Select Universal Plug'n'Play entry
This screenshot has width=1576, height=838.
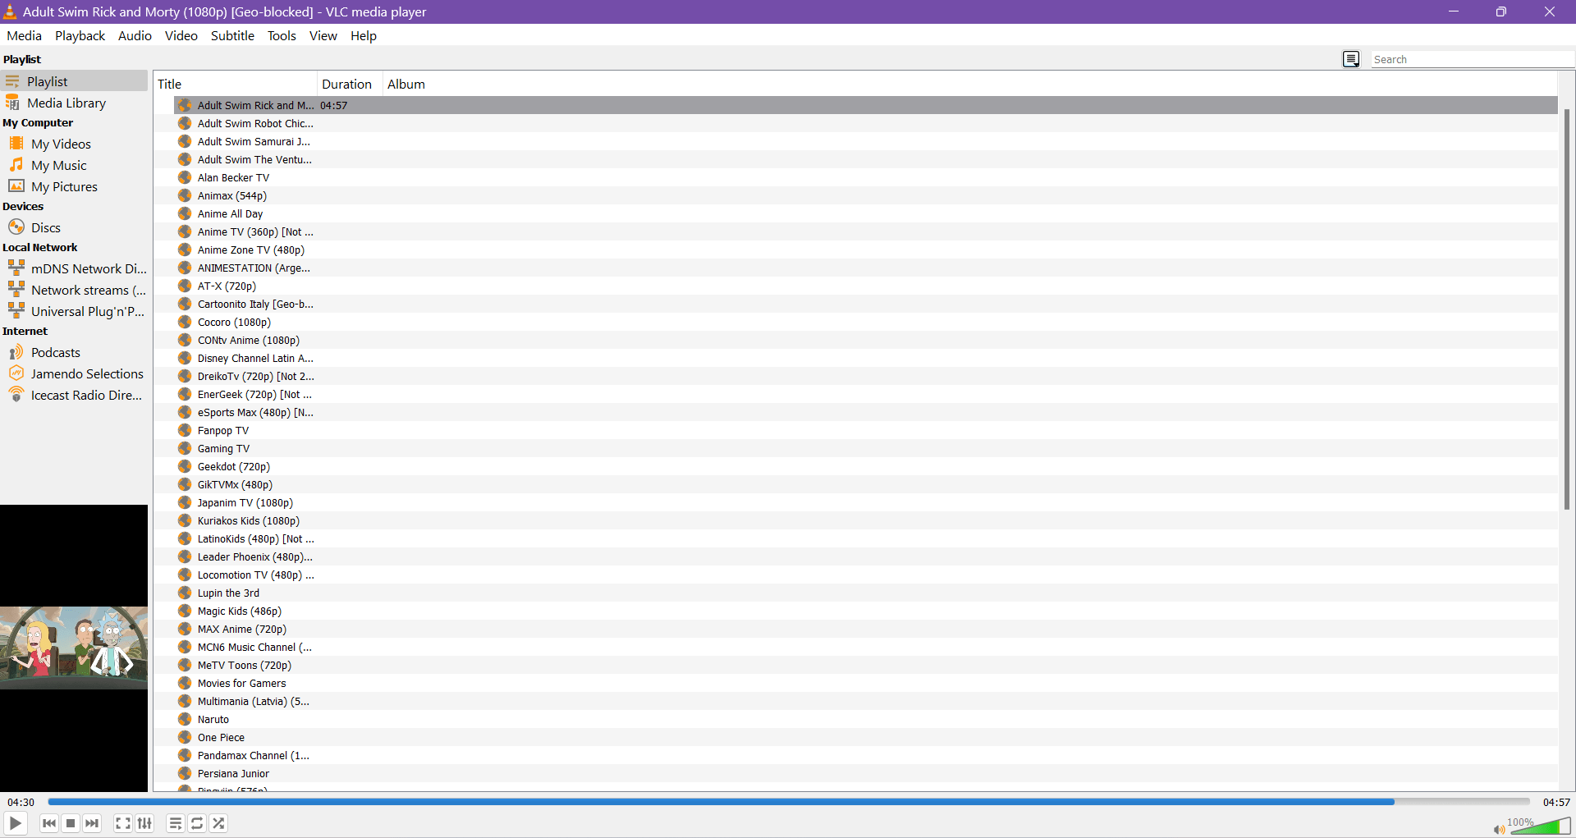point(74,311)
